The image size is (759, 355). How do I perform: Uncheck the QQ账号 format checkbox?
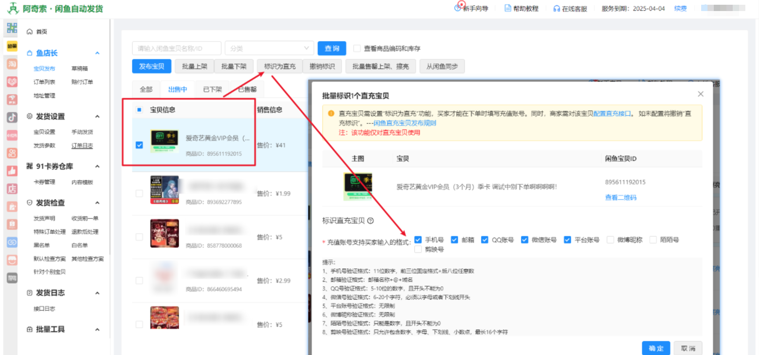[x=485, y=239]
